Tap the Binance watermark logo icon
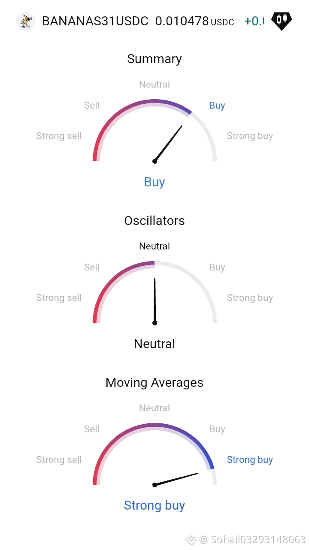Image resolution: width=309 pixels, height=550 pixels. click(x=191, y=539)
